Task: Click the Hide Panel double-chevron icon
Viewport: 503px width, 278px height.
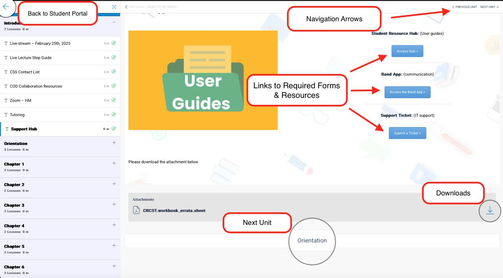Action: click(126, 7)
